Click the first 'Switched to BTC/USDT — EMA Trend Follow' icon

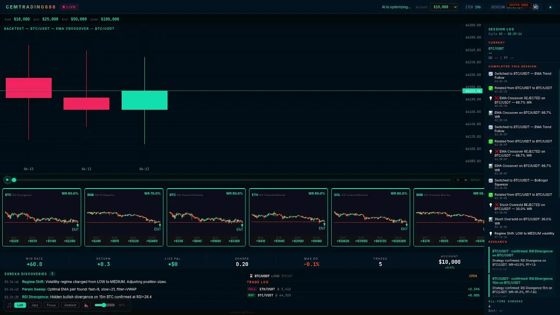pos(491,74)
